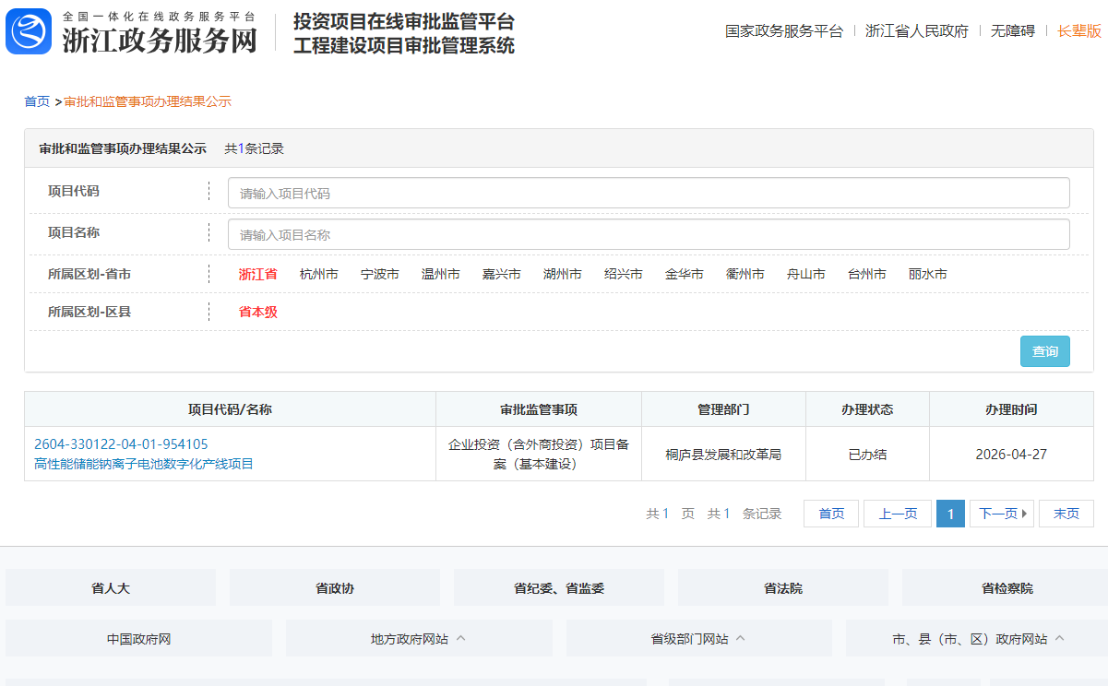
Task: Click page number 1 in pagination
Action: point(950,514)
